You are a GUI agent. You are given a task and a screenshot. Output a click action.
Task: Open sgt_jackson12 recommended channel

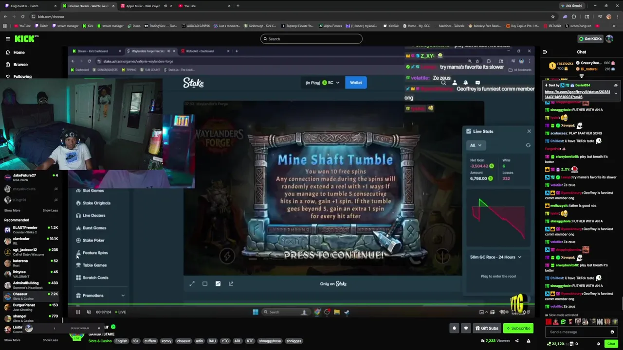(x=31, y=252)
